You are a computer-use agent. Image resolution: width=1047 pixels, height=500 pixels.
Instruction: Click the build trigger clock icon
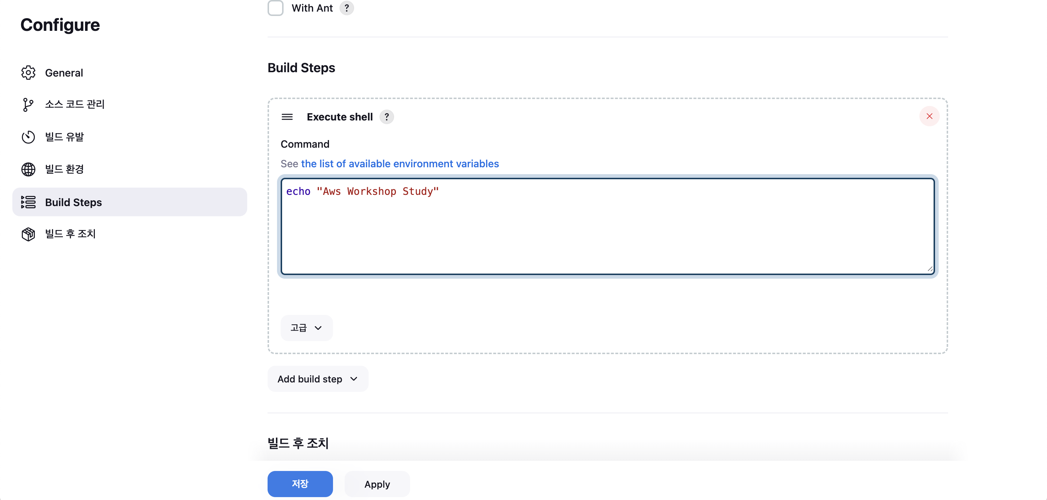pyautogui.click(x=28, y=137)
